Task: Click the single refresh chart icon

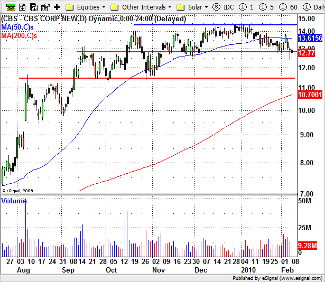Action: click(22, 7)
